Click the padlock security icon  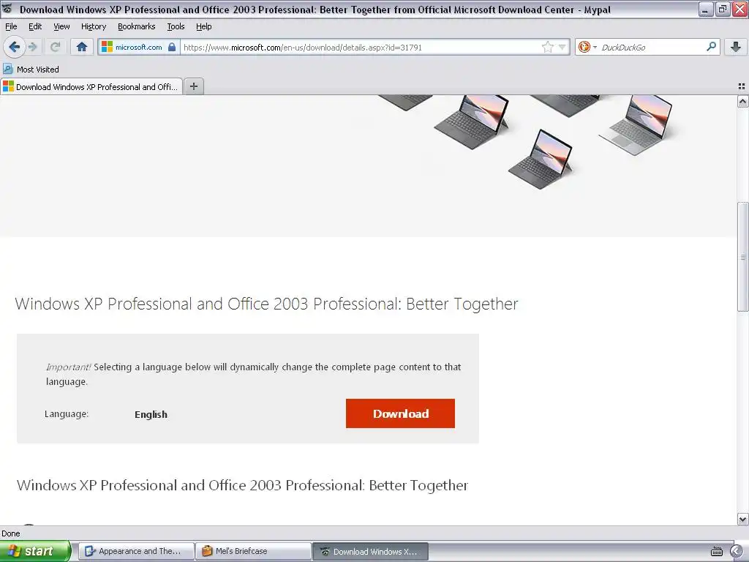172,47
